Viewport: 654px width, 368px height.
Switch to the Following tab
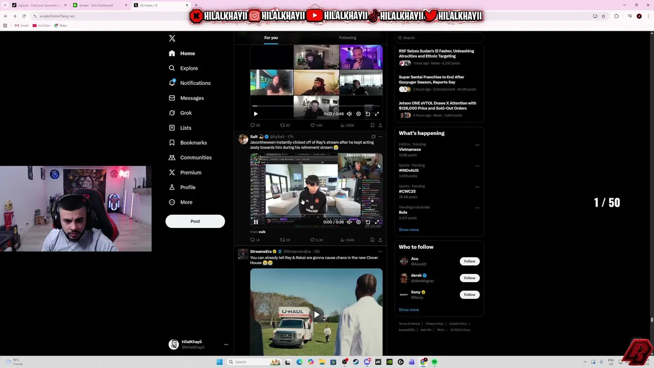(x=347, y=38)
